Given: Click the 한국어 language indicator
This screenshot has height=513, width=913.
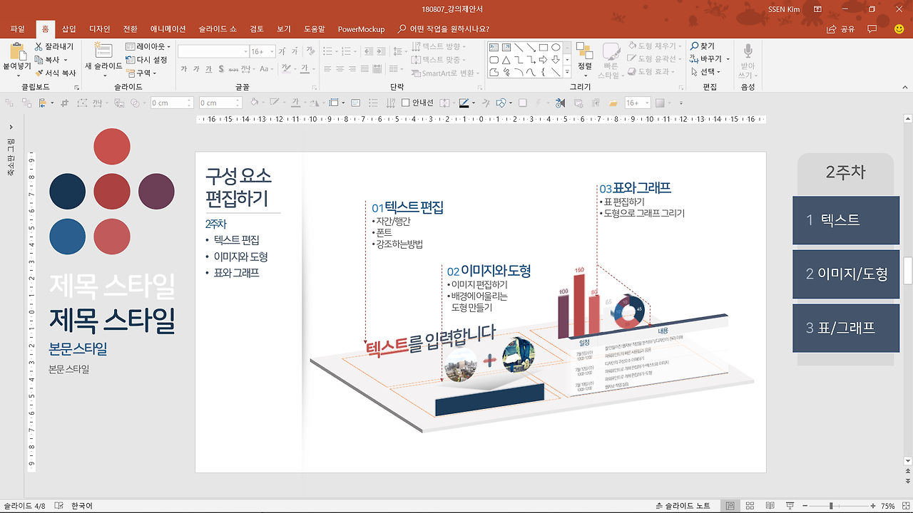Looking at the screenshot, I should click(81, 506).
